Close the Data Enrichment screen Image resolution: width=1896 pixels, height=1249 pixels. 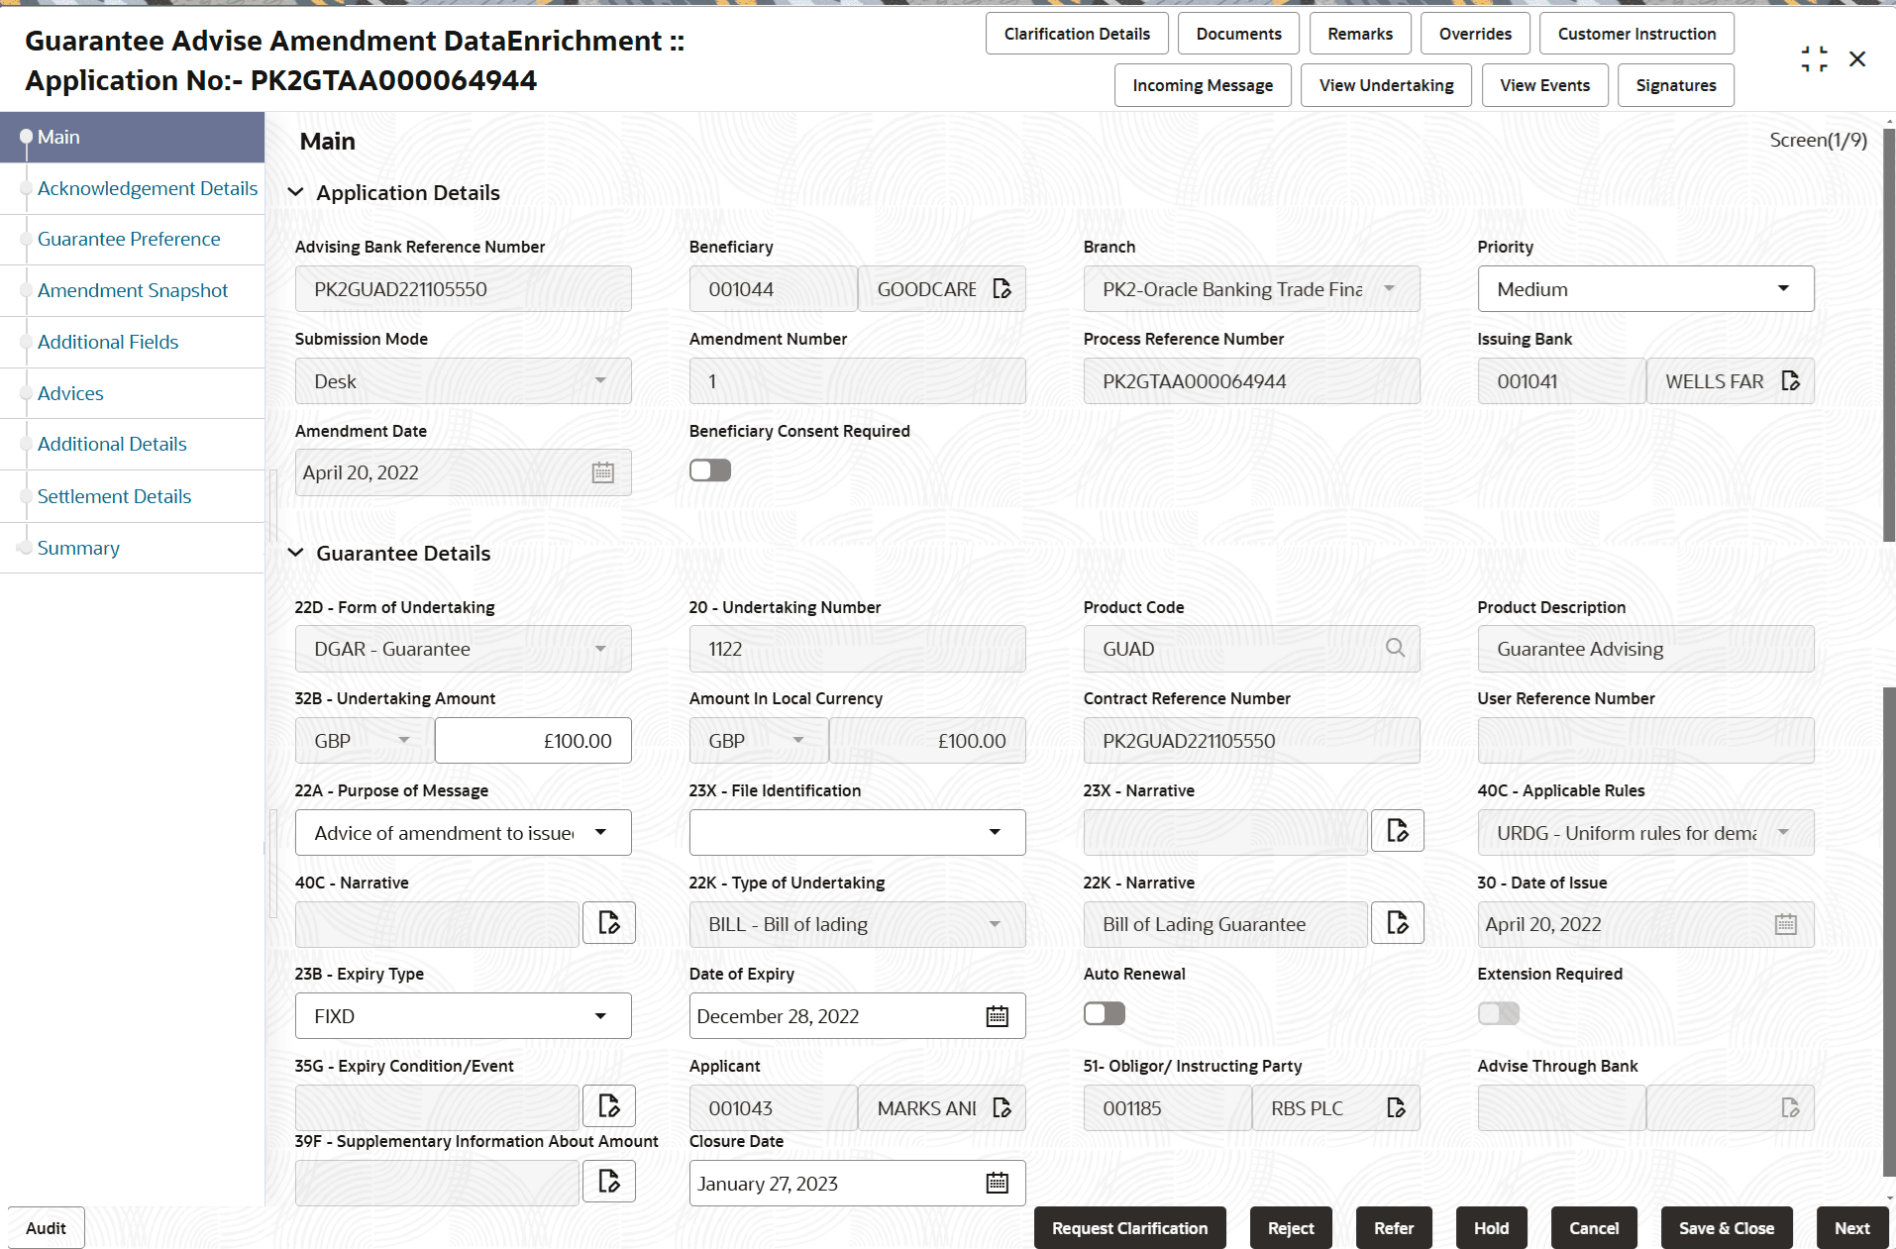(x=1857, y=59)
